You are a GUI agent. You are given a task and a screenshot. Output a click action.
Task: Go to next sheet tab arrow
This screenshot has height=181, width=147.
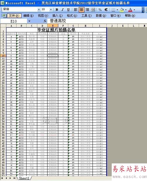coord(10,178)
